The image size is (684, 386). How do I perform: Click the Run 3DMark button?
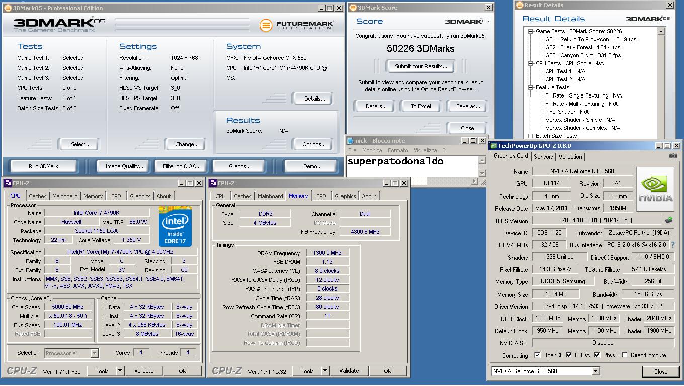(x=43, y=166)
